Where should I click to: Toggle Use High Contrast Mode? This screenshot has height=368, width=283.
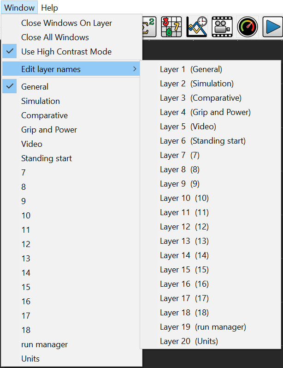pos(66,52)
